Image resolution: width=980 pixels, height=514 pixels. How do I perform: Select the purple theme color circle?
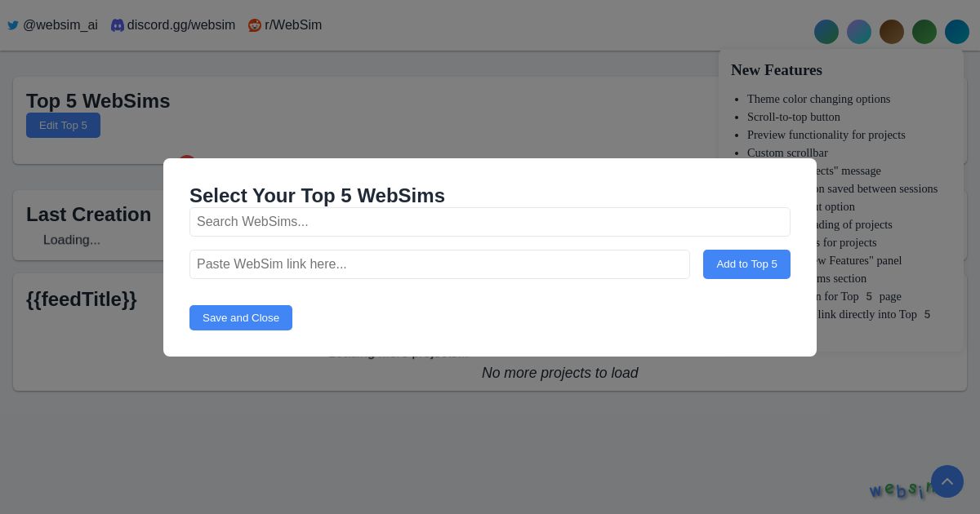pyautogui.click(x=859, y=32)
